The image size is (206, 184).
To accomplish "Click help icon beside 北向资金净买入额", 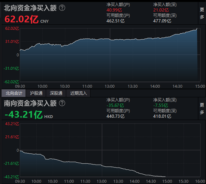I will [62, 8].
